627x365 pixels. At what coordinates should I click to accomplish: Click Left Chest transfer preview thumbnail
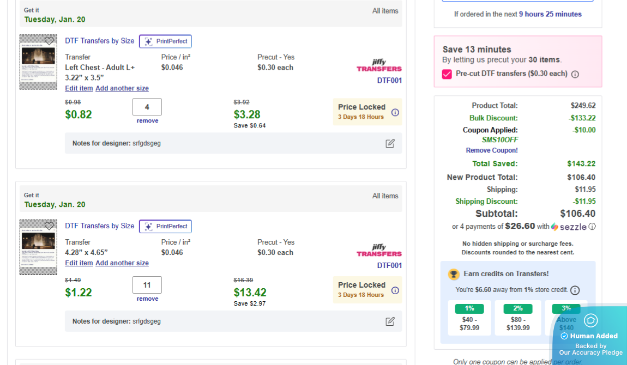(x=38, y=65)
